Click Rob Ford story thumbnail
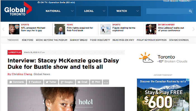Viewport: 196px width, 111px height. 60,29
